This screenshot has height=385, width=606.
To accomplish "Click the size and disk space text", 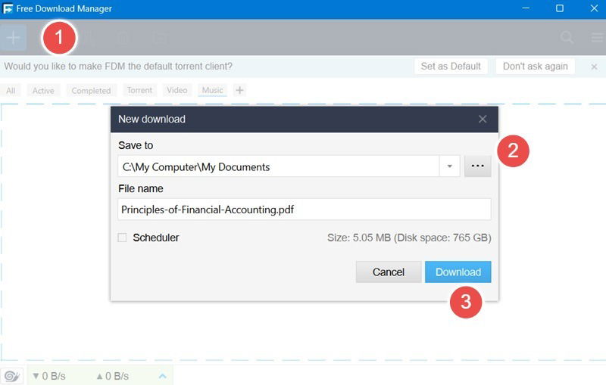I will 409,238.
